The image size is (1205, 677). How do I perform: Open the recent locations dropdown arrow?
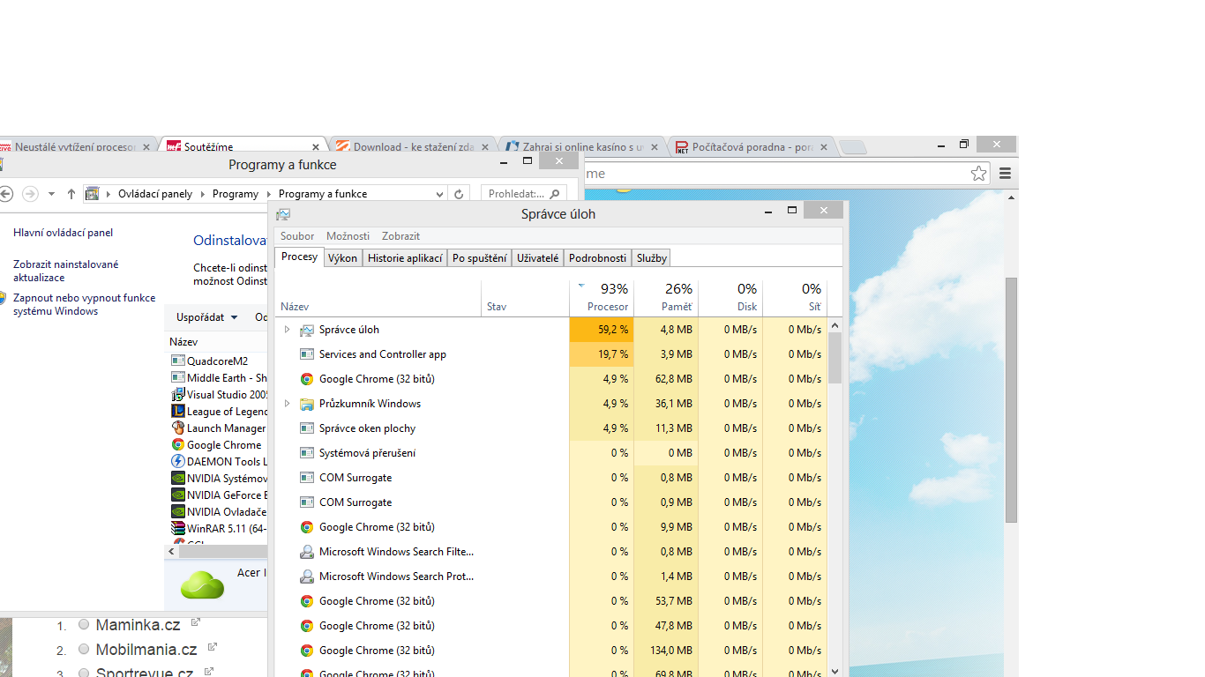51,194
